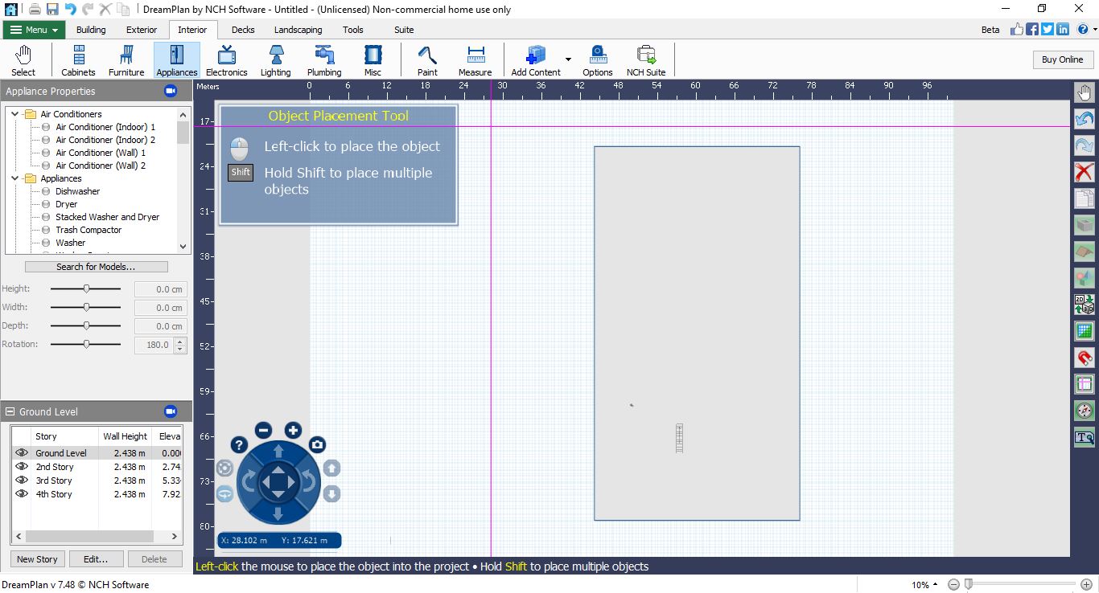The height and width of the screenshot is (593, 1099).
Task: Open navigation help question mark
Action: 239,444
